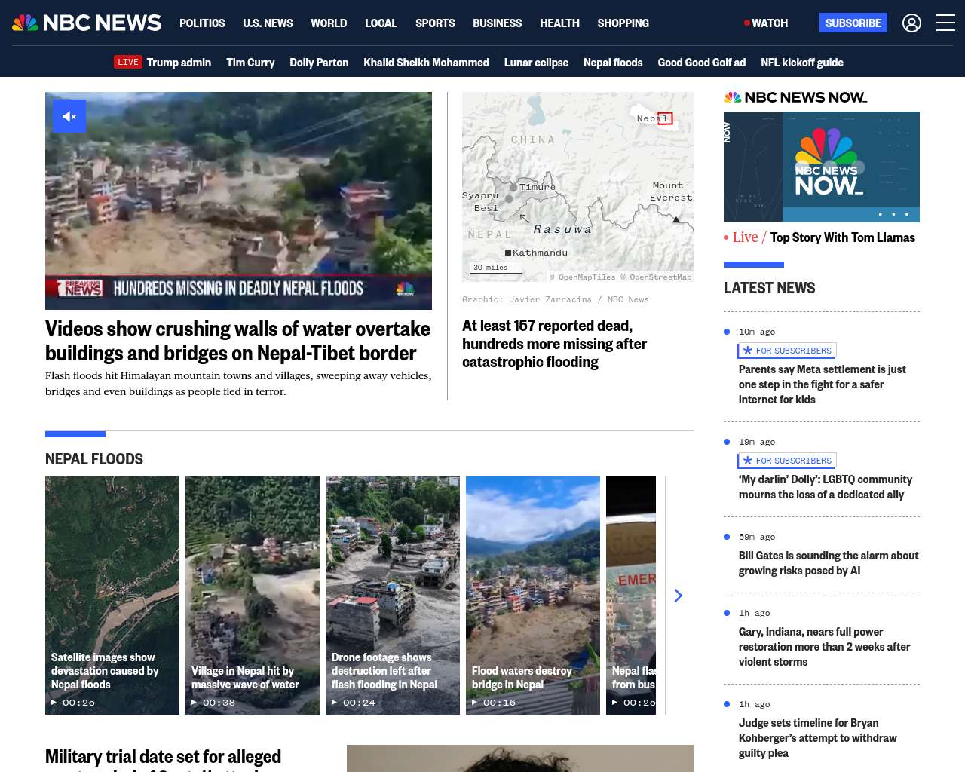
Task: Open the Nepal map graphic
Action: [577, 187]
